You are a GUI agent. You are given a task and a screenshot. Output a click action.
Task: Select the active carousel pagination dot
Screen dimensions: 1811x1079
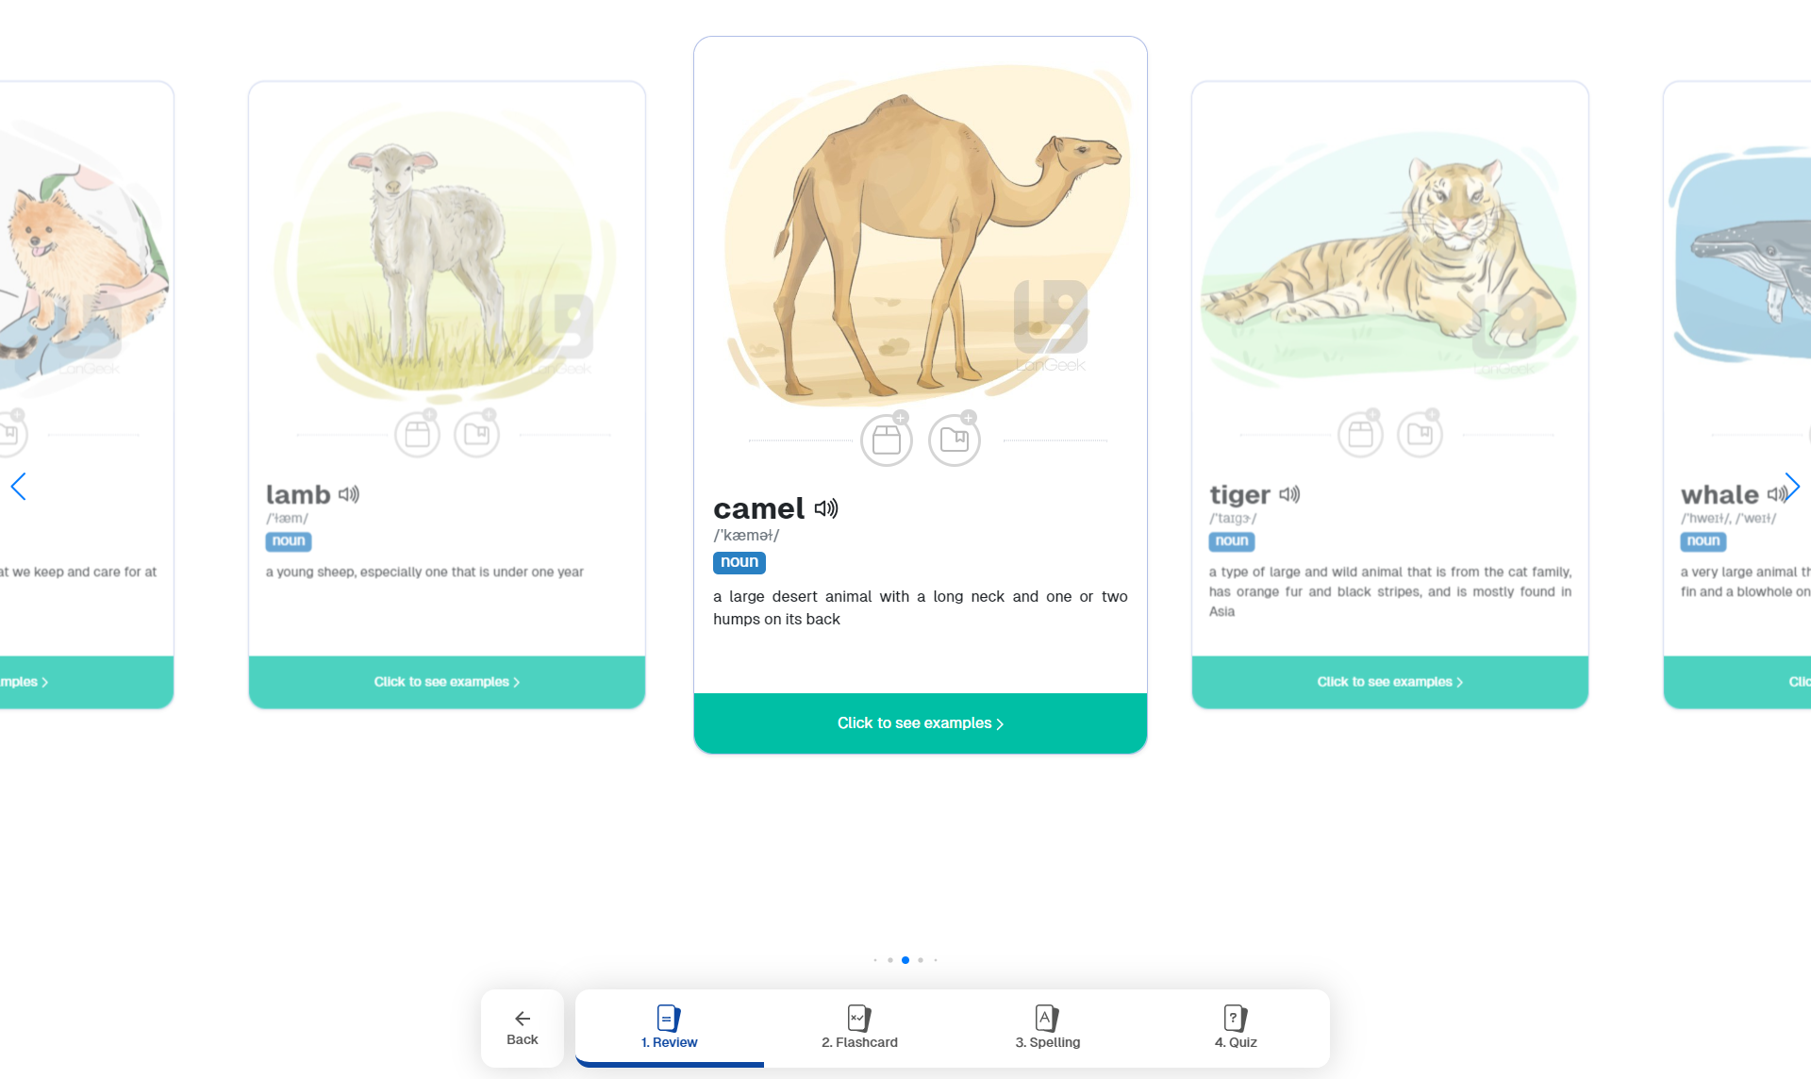[905, 960]
